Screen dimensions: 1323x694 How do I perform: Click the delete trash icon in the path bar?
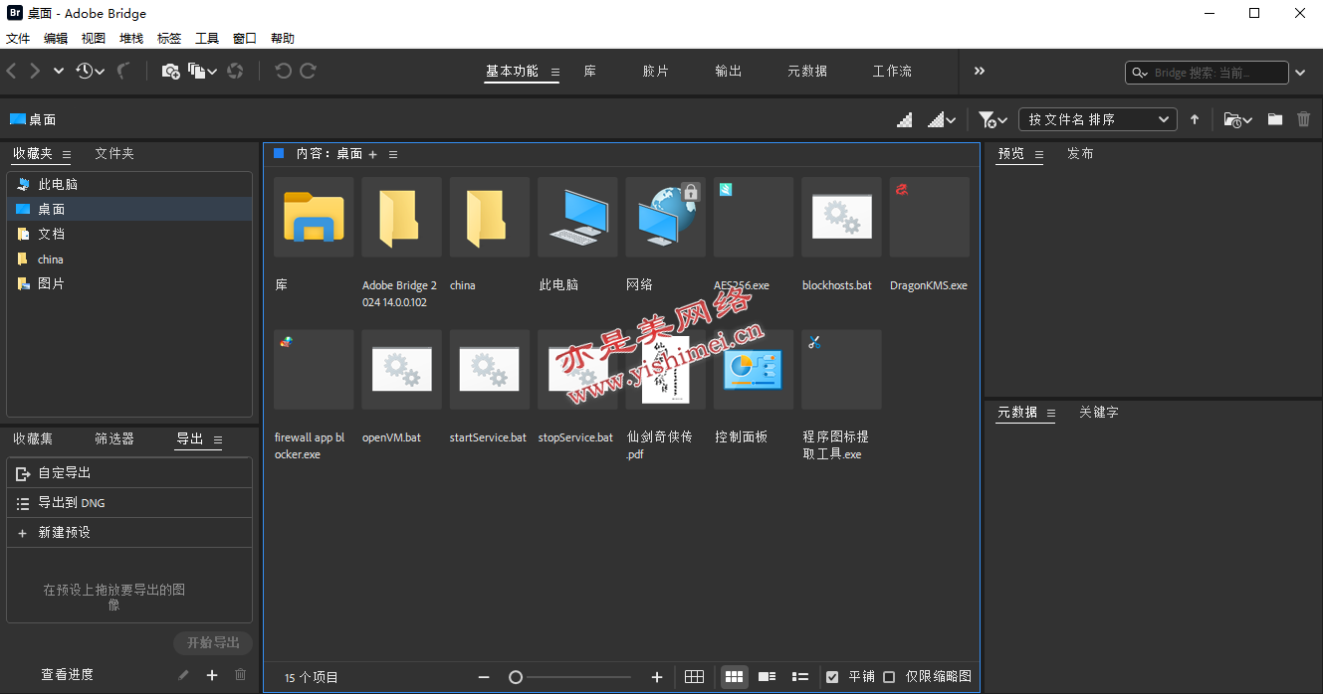pos(1304,119)
